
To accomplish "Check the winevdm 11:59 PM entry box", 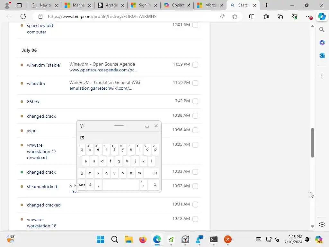I will point(195,83).
